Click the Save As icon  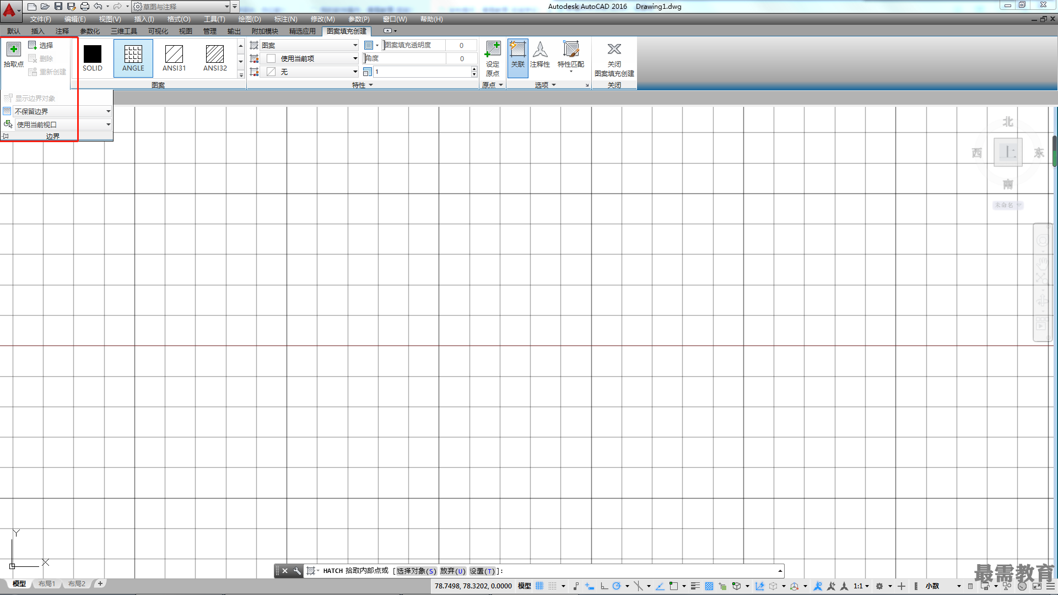[x=72, y=7]
